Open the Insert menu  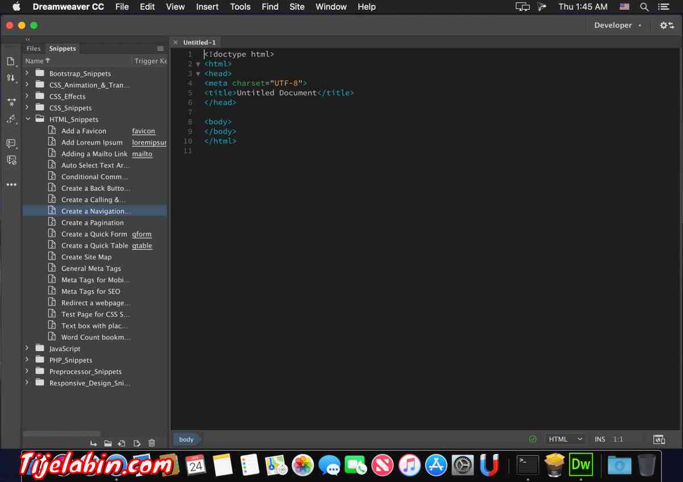(207, 7)
